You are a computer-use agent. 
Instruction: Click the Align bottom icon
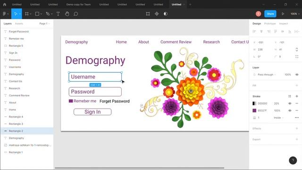pos(290,32)
